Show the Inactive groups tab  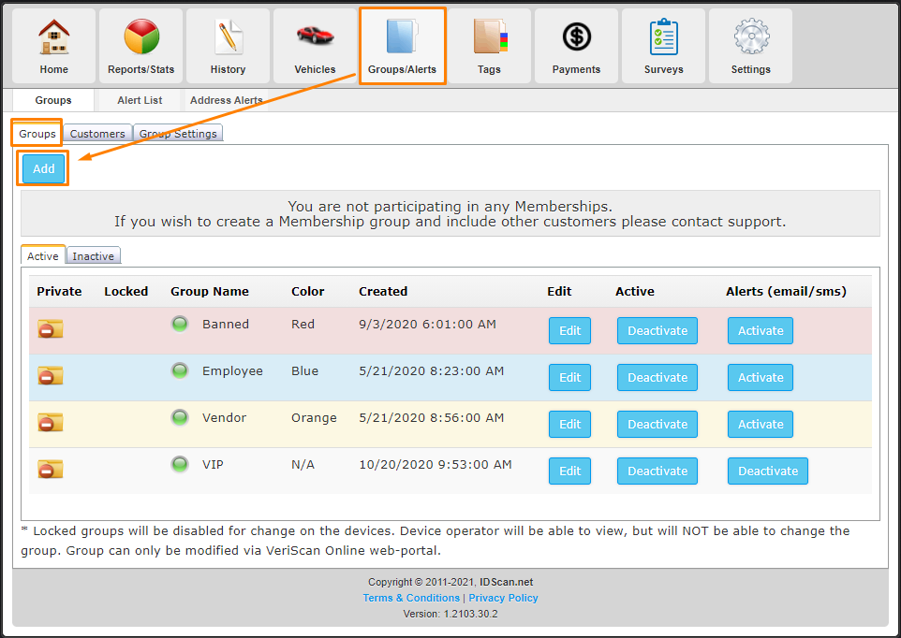(x=93, y=256)
